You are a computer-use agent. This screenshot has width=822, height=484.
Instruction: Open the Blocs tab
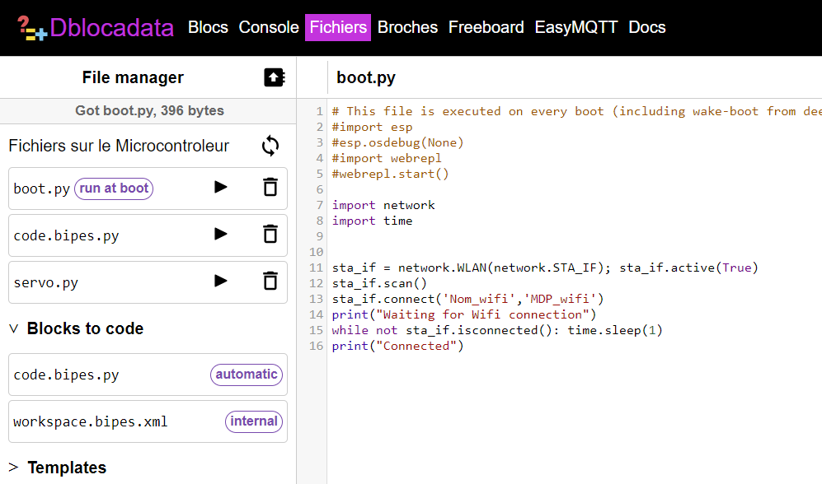(208, 27)
